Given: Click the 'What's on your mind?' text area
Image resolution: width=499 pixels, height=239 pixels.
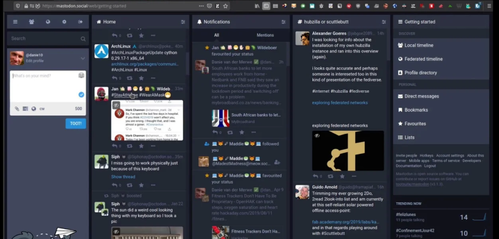Looking at the screenshot, I should point(48,86).
